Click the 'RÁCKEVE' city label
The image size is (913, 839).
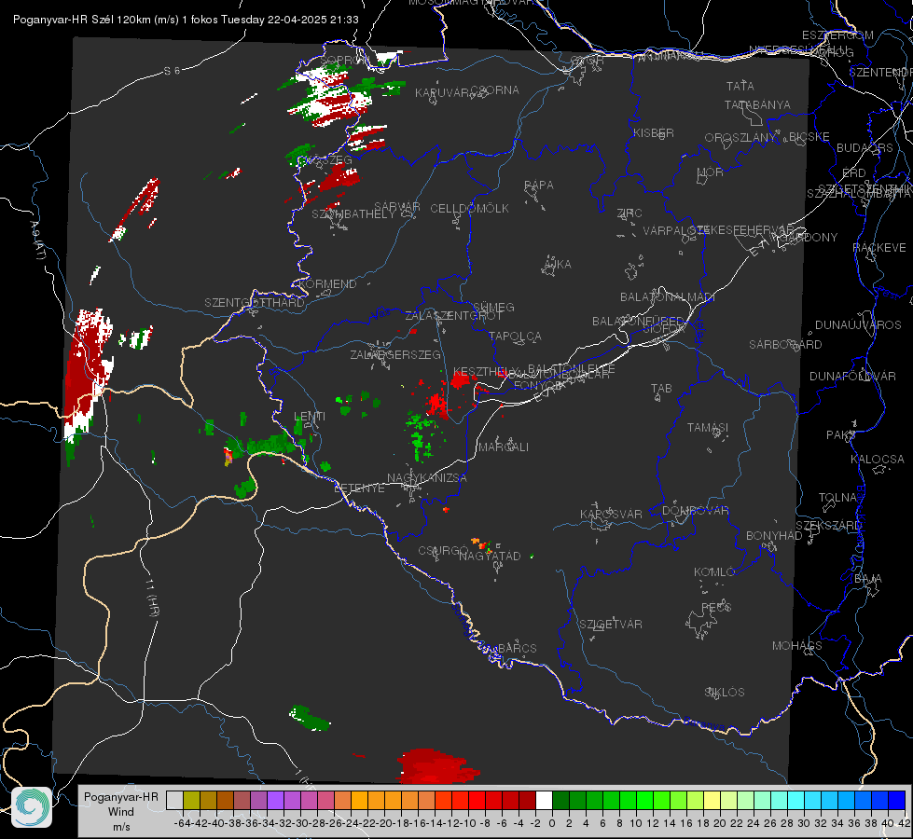879,248
